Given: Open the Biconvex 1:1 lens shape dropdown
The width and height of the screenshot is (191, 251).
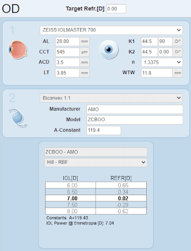Looking at the screenshot, I should [111, 98].
